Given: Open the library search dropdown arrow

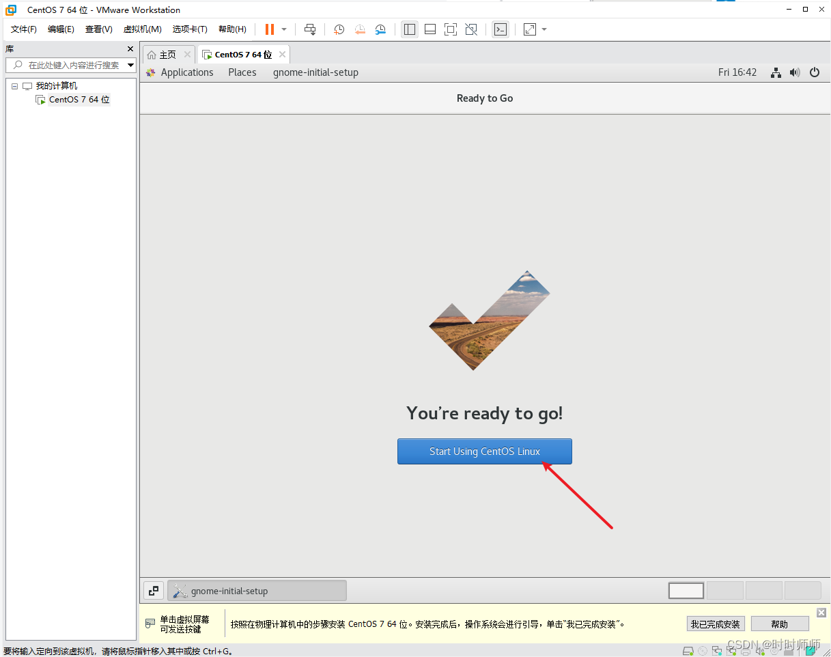Looking at the screenshot, I should coord(131,65).
